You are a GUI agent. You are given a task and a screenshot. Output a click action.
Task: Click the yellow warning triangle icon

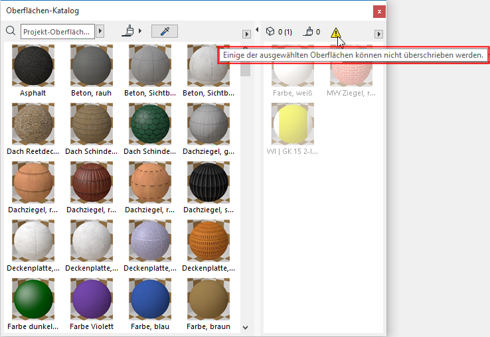335,33
